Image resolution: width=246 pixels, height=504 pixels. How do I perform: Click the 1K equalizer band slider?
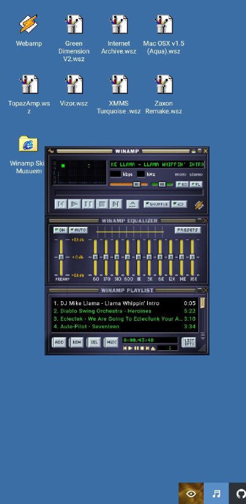point(138,257)
